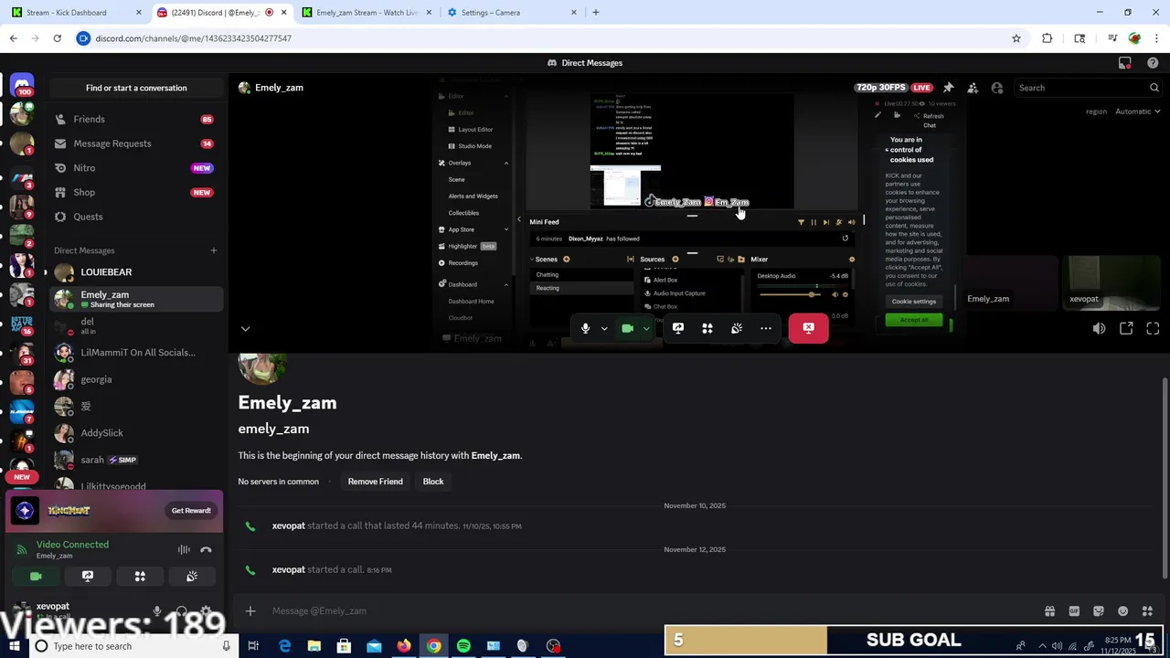This screenshot has width=1170, height=658.
Task: Toggle camera in the call control bar
Action: pos(627,328)
